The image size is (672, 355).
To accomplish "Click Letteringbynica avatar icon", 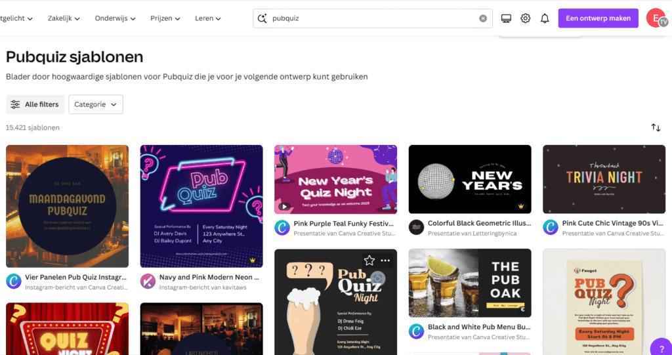I will [416, 228].
